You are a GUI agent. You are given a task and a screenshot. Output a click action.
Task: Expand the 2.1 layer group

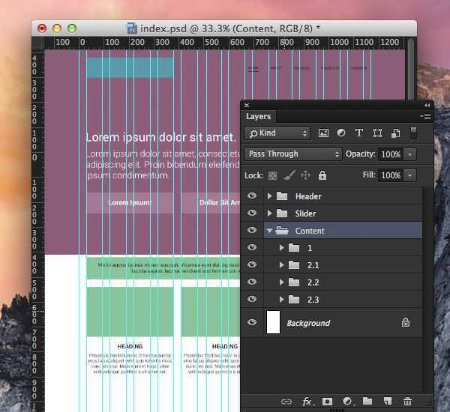click(x=282, y=265)
